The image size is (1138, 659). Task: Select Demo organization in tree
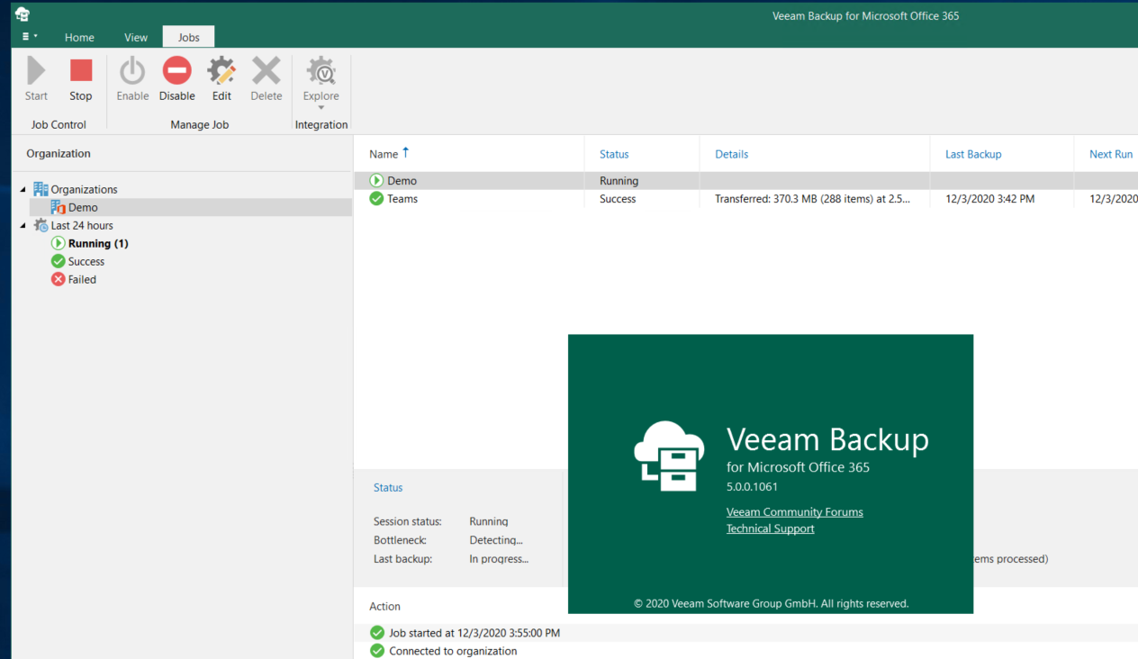coord(82,208)
